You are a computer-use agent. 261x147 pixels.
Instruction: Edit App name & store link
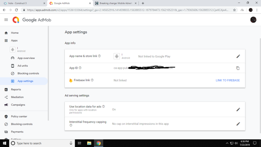point(238,56)
